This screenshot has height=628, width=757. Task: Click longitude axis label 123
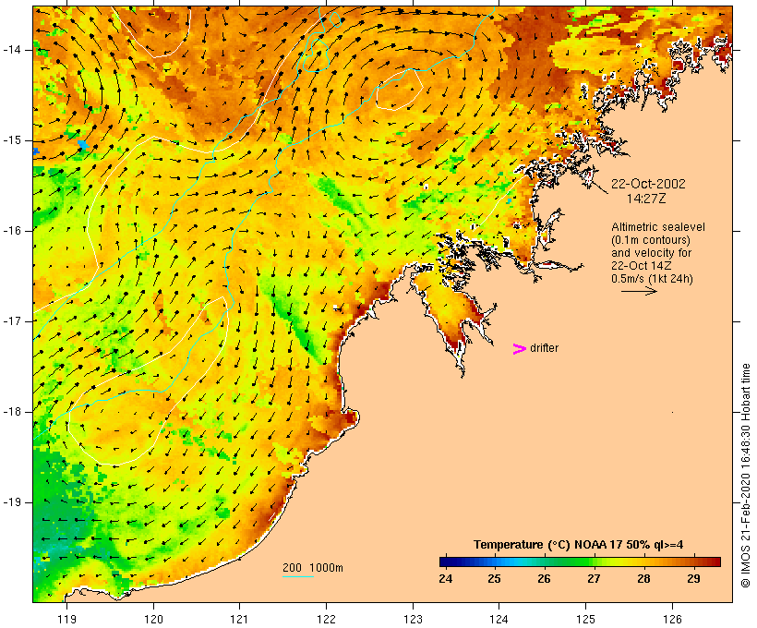[413, 619]
